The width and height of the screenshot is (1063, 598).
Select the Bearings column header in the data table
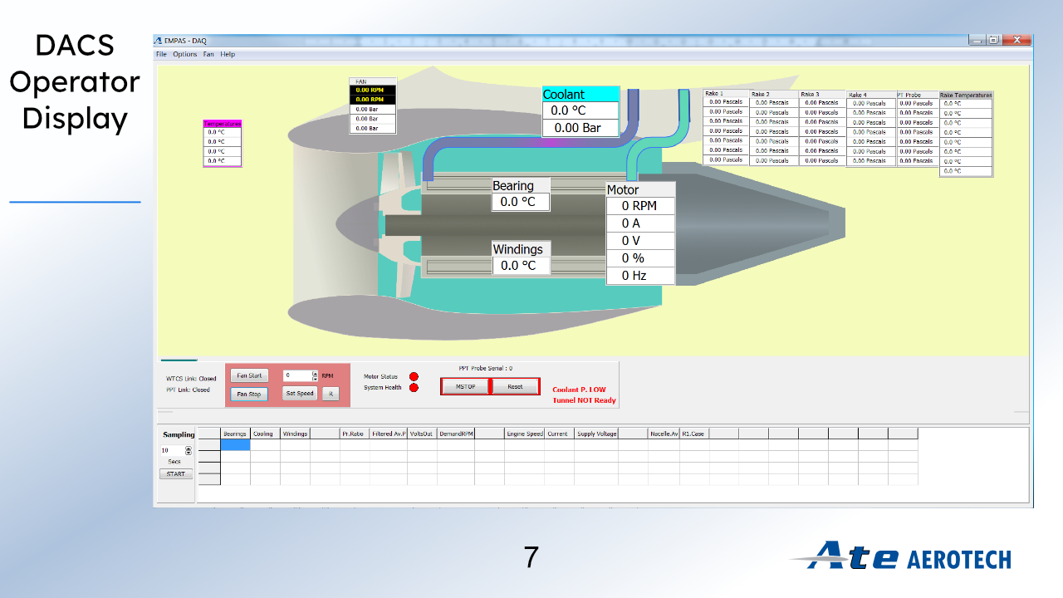234,433
